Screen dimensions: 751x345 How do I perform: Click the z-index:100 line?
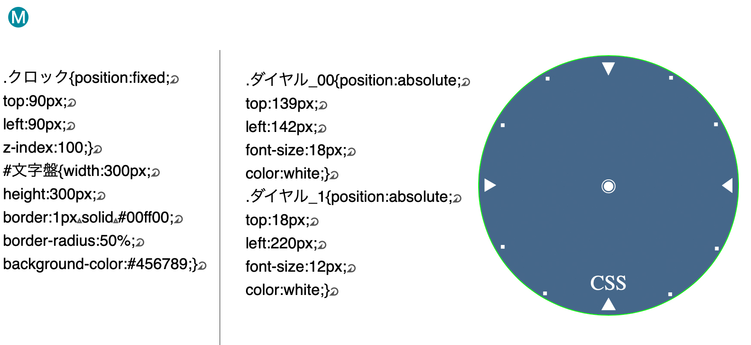[52, 147]
